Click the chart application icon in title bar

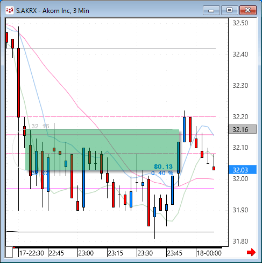[x=10, y=10]
